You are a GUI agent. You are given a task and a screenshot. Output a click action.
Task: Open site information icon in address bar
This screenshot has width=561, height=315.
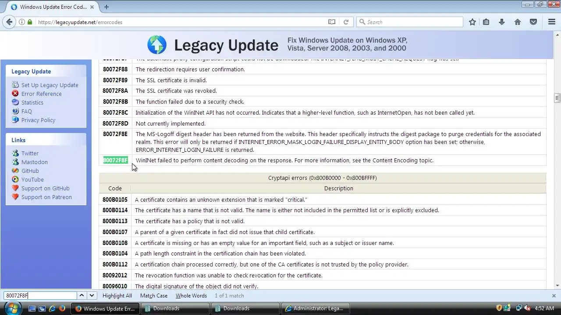(x=22, y=22)
